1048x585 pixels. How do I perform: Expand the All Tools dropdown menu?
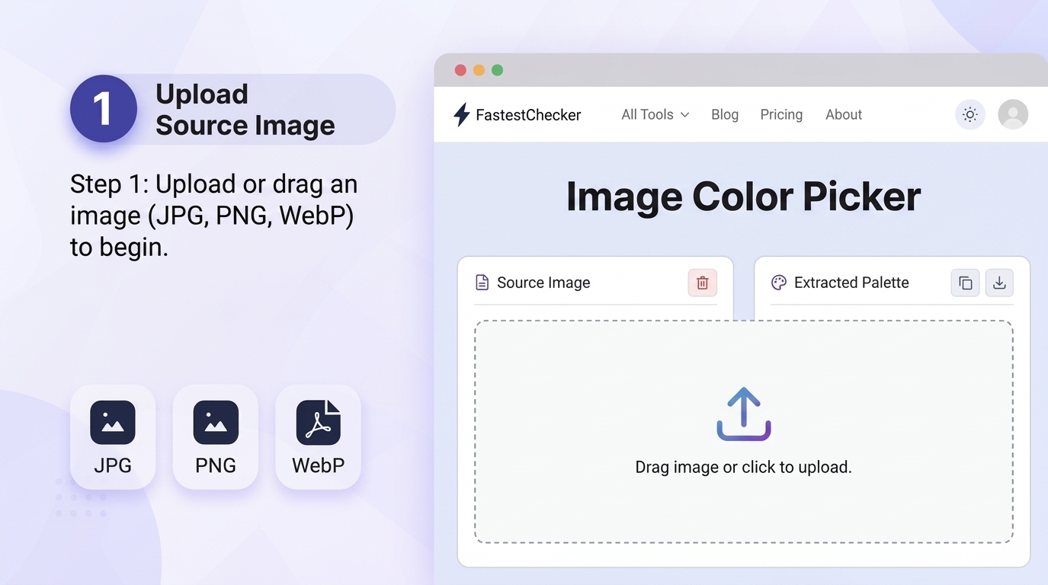(655, 115)
